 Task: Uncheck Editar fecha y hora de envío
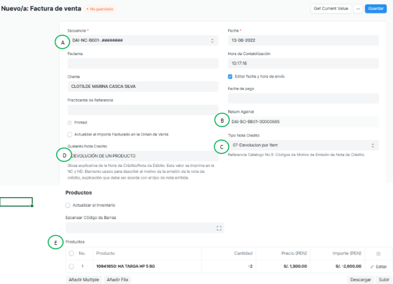(230, 77)
